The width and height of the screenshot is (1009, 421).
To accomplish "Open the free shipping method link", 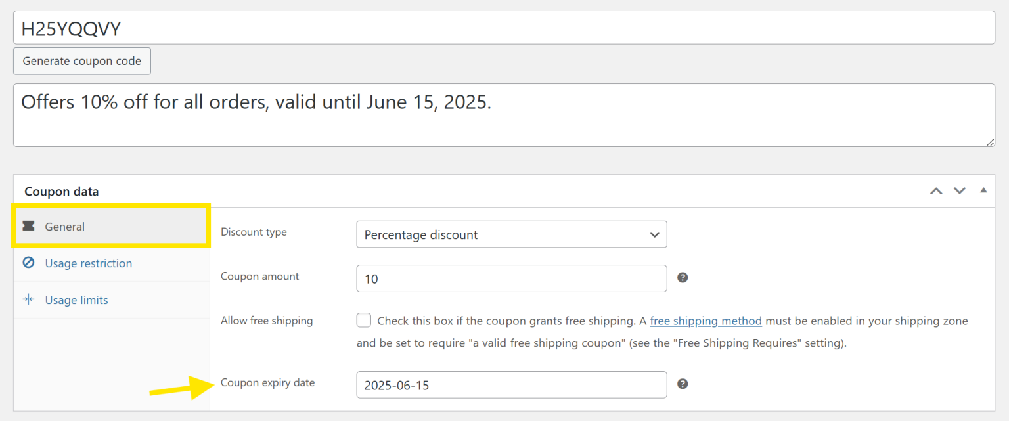I will click(706, 321).
